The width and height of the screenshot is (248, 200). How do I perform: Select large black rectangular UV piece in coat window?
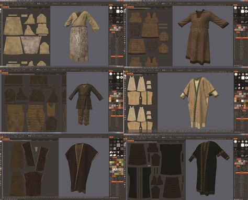[171, 159]
